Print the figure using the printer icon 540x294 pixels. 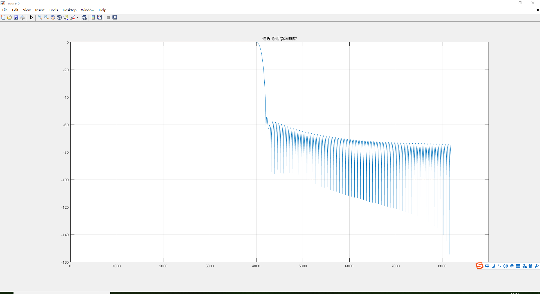tap(22, 17)
